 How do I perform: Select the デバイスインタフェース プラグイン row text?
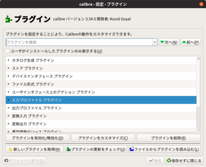42,76
